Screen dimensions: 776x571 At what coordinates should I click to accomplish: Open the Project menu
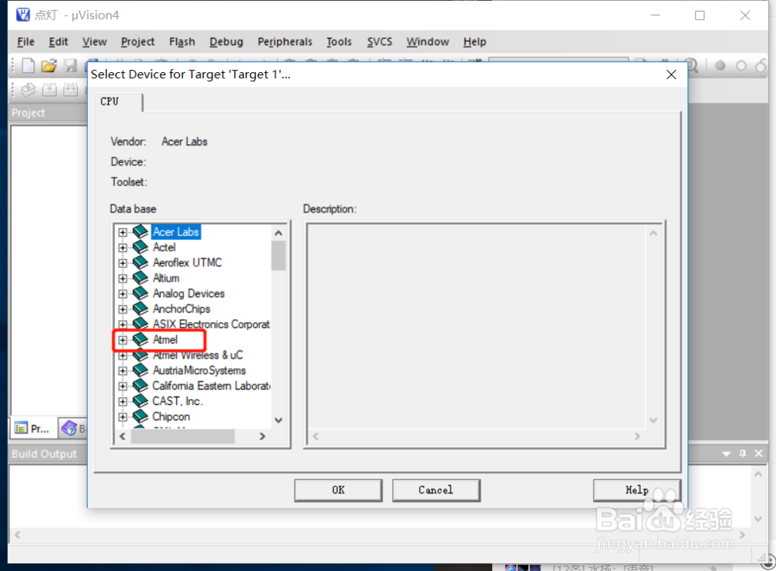[137, 42]
